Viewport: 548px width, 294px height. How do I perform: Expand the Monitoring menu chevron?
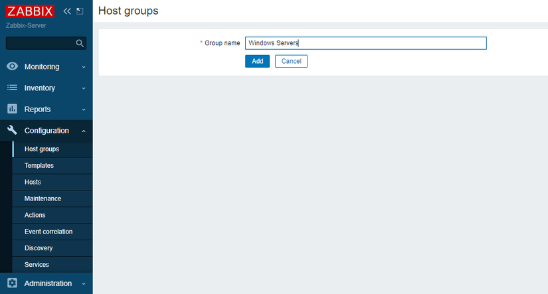[84, 67]
